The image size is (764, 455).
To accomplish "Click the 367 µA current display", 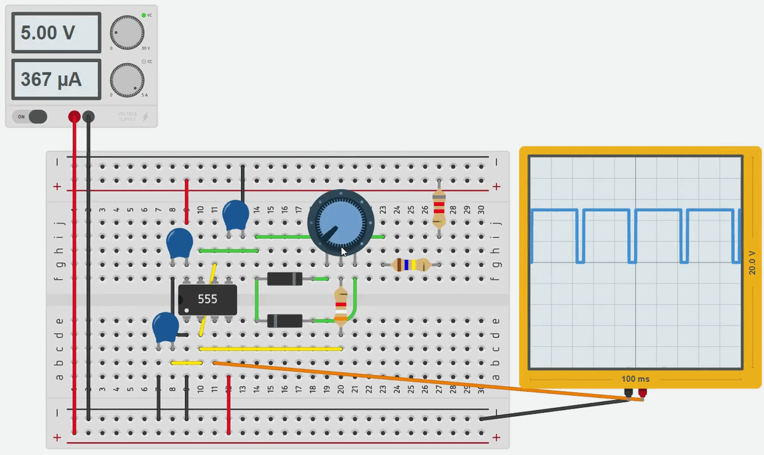I will [56, 79].
